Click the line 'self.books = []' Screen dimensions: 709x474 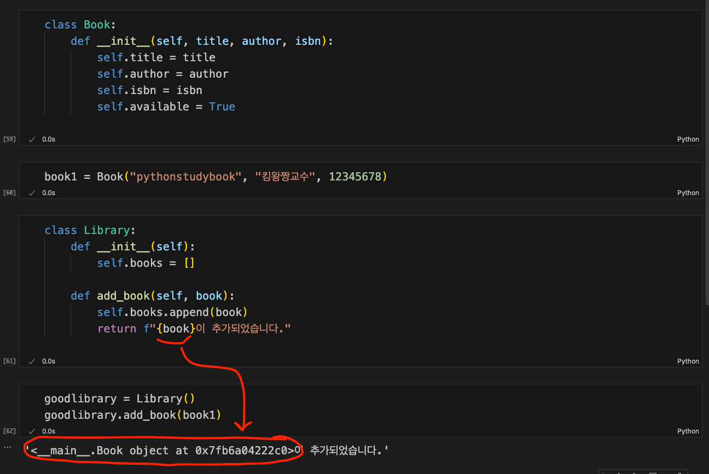(x=146, y=263)
